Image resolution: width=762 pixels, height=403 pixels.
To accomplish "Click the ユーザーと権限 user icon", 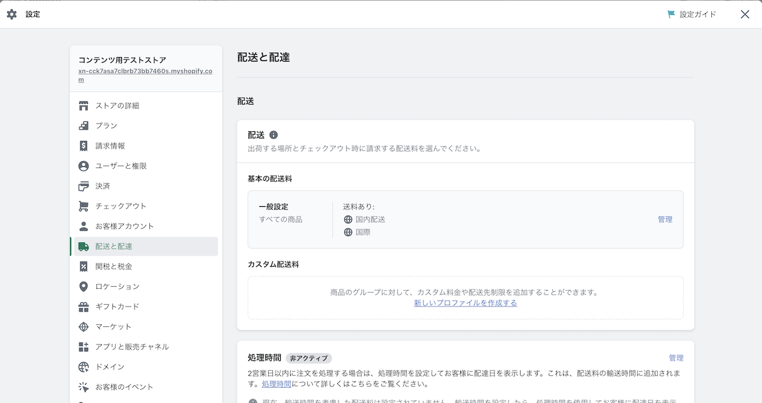I will [83, 166].
